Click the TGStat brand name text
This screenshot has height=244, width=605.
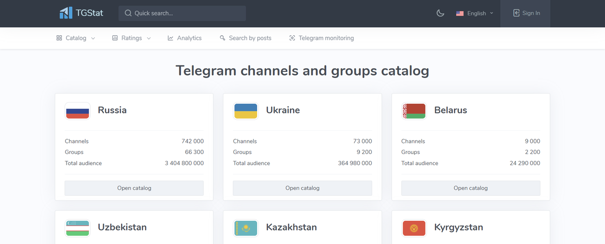(x=90, y=13)
